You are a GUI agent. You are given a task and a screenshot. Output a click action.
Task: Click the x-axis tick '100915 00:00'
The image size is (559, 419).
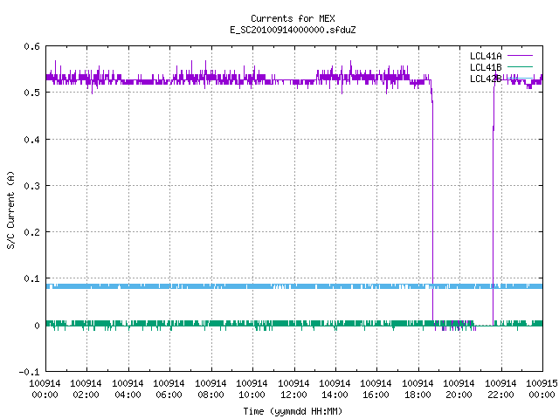click(x=542, y=389)
